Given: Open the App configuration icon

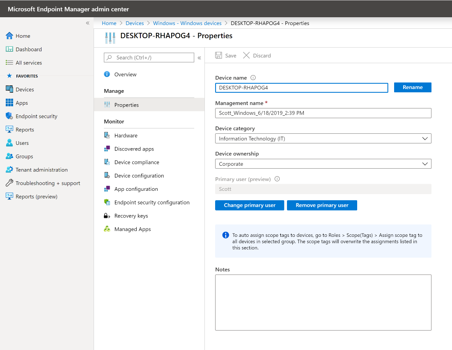Looking at the screenshot, I should [x=107, y=189].
